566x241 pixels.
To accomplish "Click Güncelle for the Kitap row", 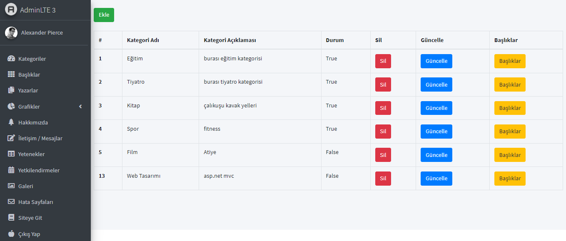I will 436,108.
